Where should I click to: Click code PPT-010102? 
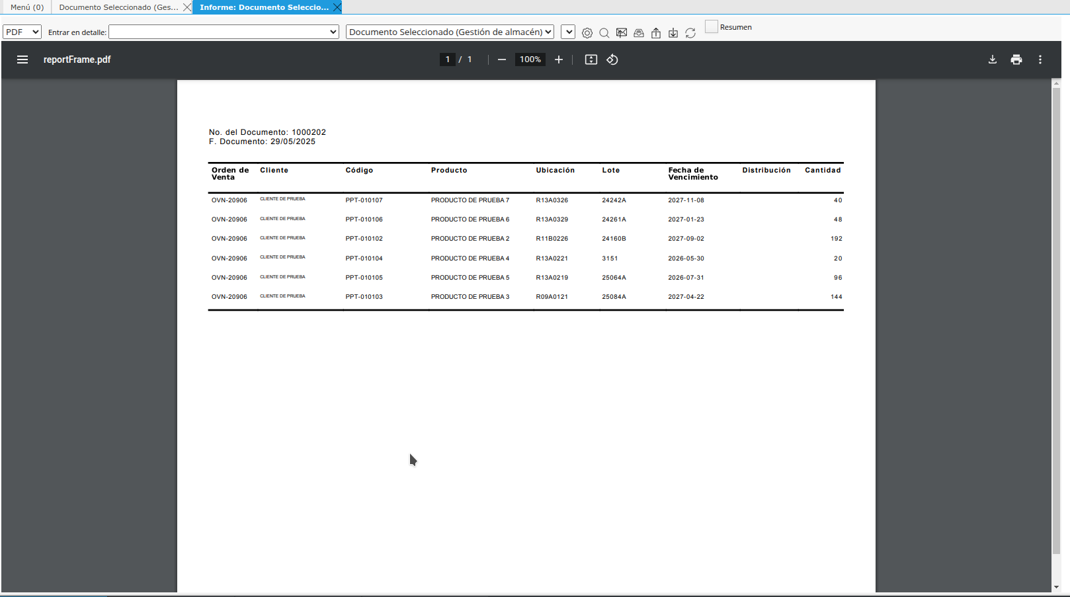[364, 239]
